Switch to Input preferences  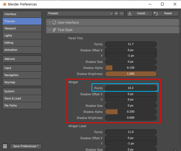click(x=22, y=68)
